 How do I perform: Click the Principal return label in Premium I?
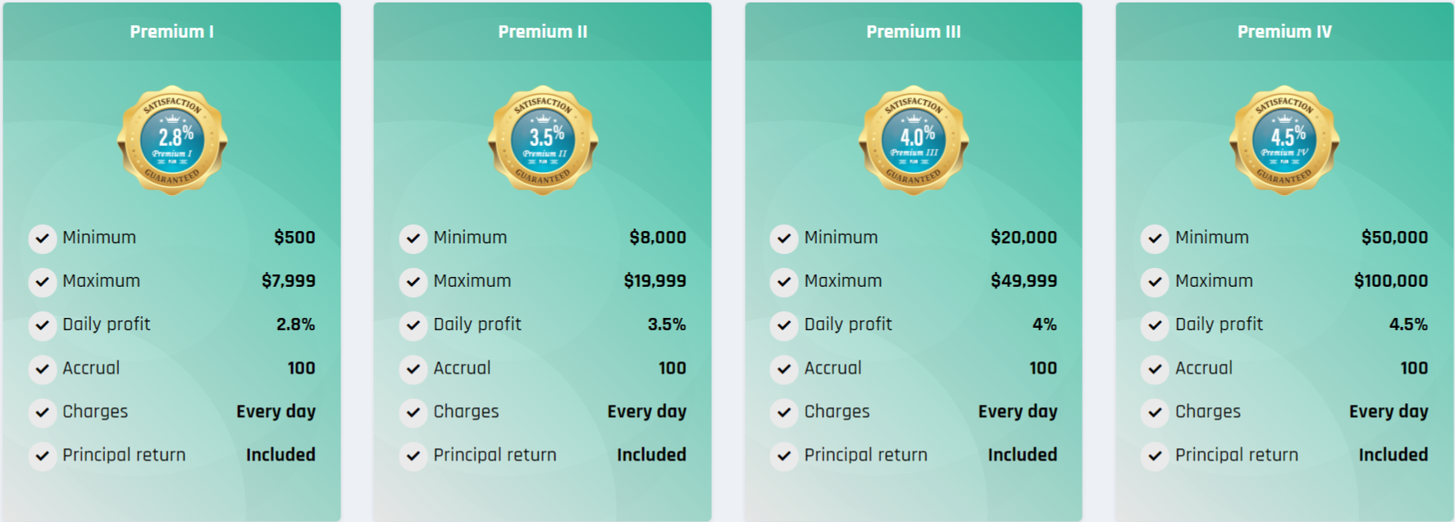coord(124,455)
